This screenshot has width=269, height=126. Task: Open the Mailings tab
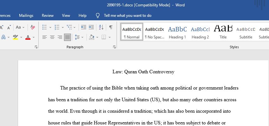tap(26, 16)
